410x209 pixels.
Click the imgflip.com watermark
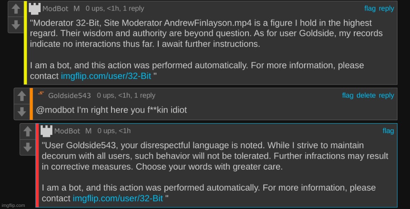[x=13, y=206]
